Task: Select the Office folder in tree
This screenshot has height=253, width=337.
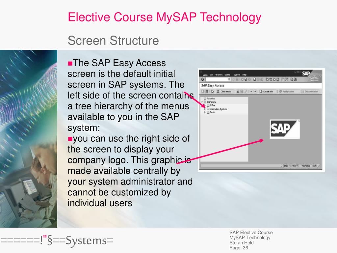Action: tap(211, 105)
